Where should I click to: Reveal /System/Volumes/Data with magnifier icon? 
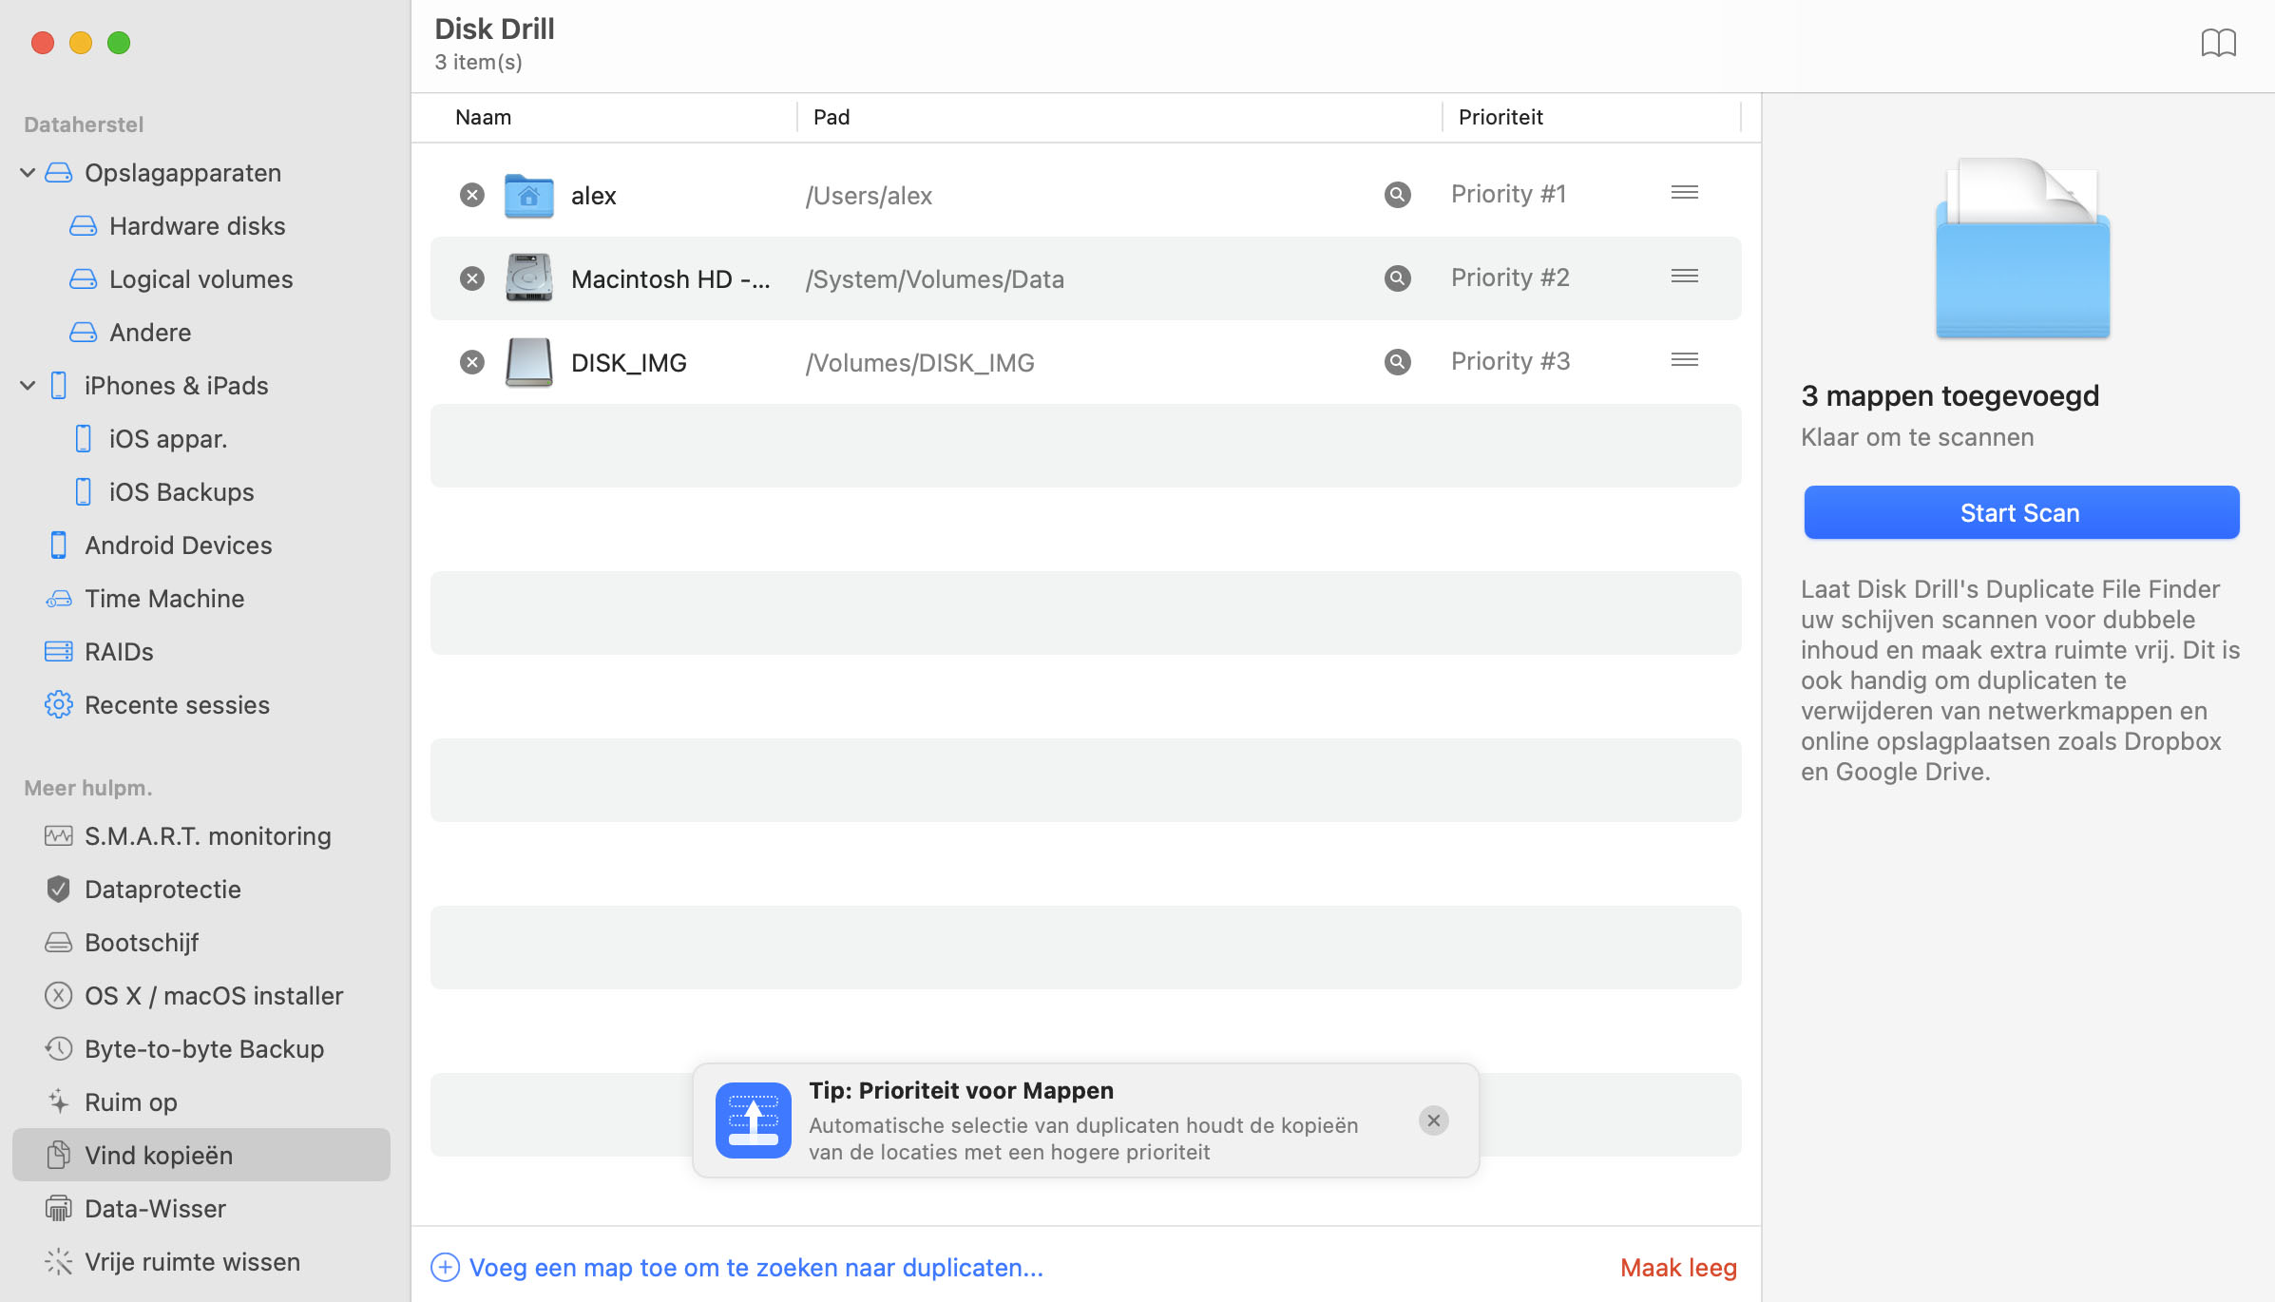tap(1397, 278)
